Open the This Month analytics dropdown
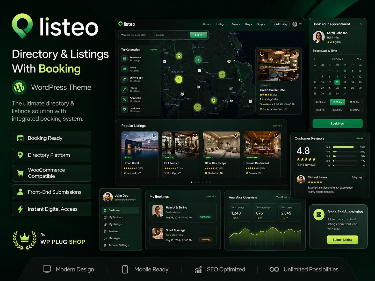The image size is (375, 281). click(x=283, y=197)
